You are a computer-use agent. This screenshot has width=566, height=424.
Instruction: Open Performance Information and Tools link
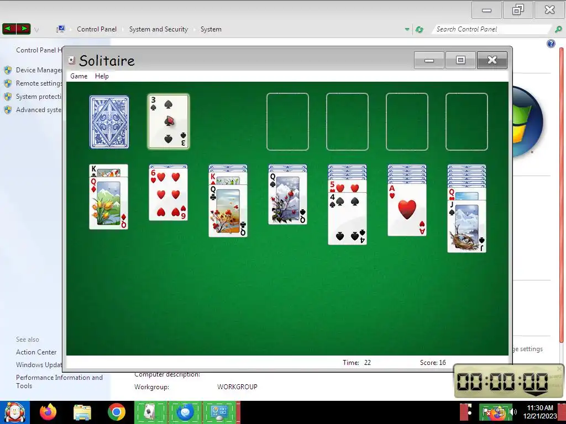click(x=59, y=382)
